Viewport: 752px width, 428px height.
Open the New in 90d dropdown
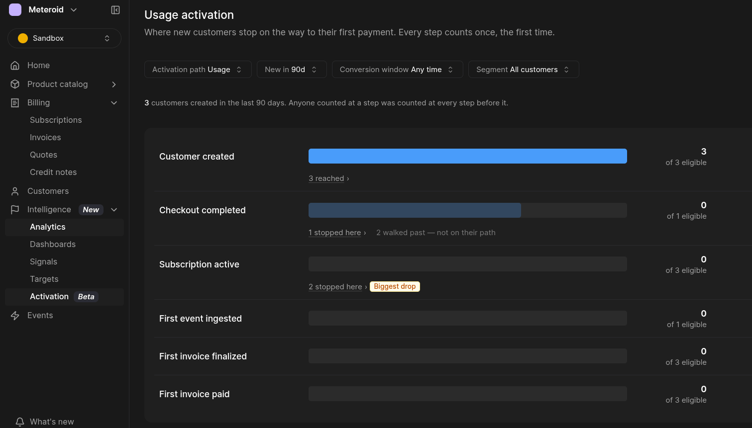point(292,70)
